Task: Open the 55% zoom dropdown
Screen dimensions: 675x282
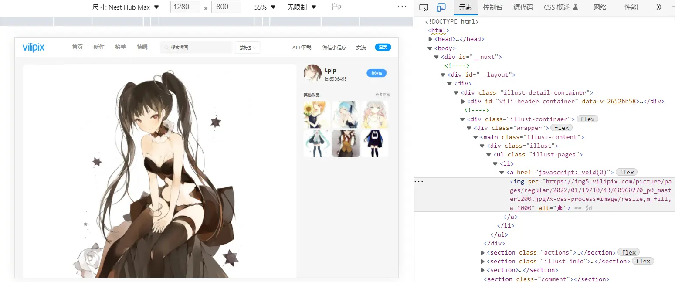Action: pos(265,7)
